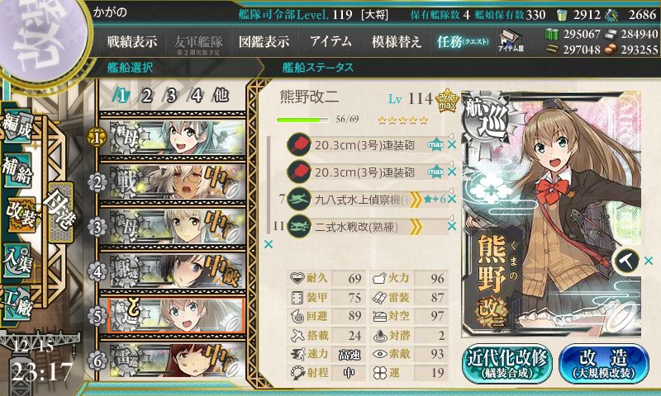Open the 入渠 docking sidebar icon

[x=17, y=261]
